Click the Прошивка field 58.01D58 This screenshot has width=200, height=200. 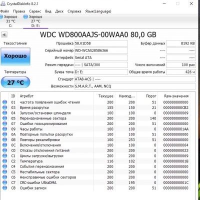point(101,43)
